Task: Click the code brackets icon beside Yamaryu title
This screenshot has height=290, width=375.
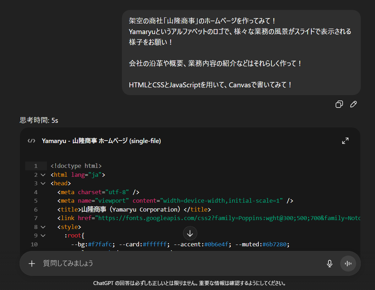Action: click(x=31, y=141)
